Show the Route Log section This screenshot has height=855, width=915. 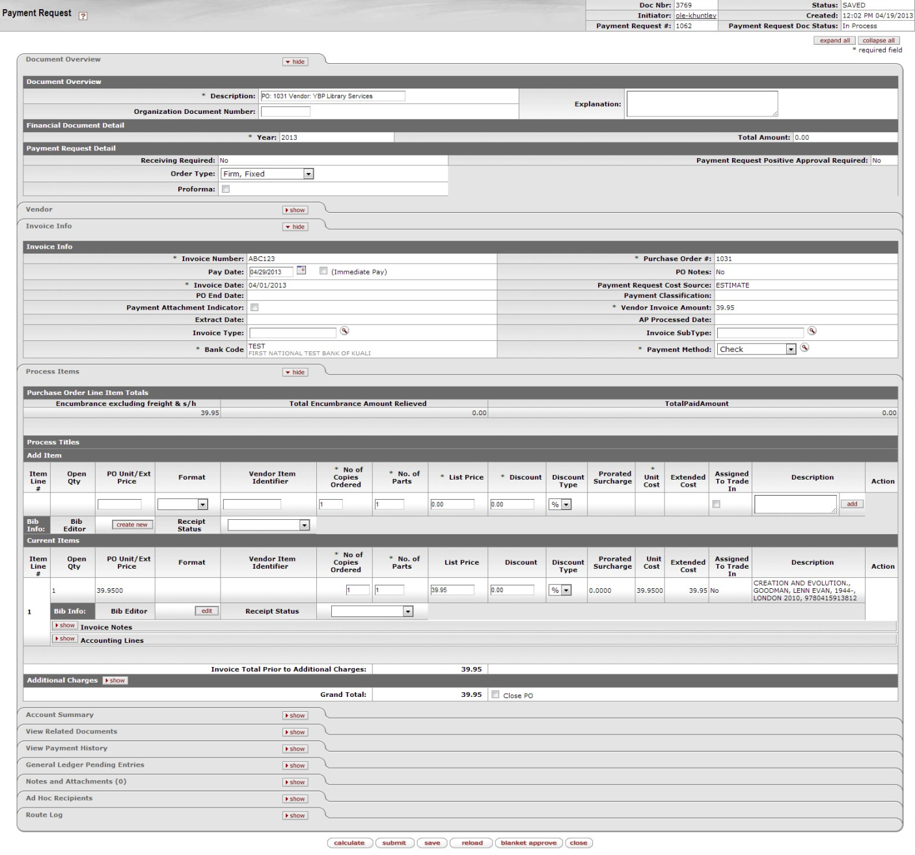[295, 816]
